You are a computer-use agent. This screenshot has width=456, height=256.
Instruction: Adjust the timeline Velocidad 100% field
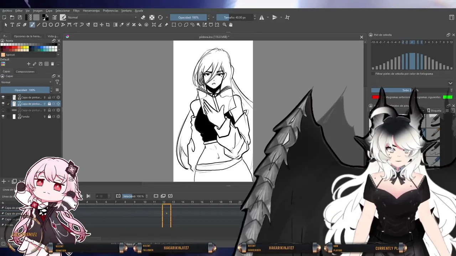click(x=133, y=196)
